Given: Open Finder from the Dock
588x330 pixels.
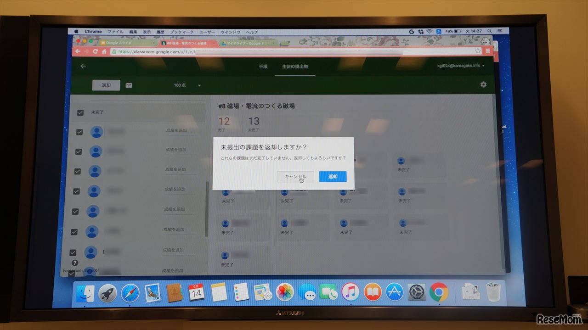Looking at the screenshot, I should pos(85,293).
